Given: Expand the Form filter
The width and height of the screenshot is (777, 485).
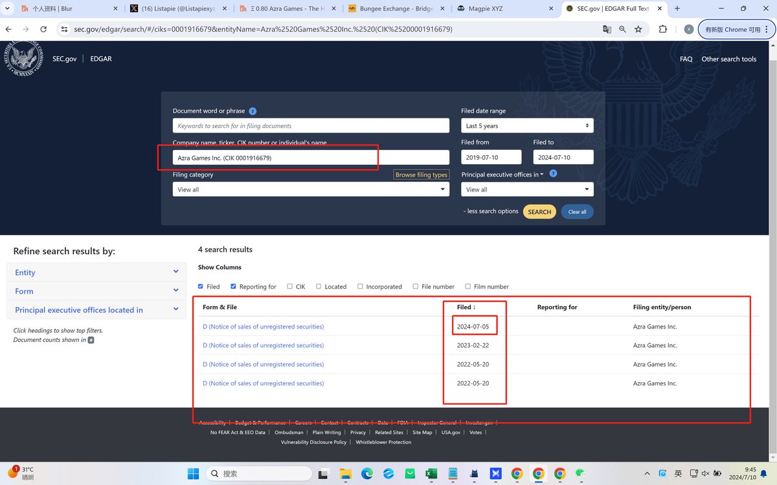Looking at the screenshot, I should point(96,291).
